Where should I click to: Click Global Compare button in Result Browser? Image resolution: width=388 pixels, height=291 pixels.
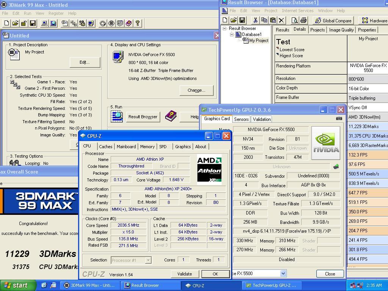point(333,21)
